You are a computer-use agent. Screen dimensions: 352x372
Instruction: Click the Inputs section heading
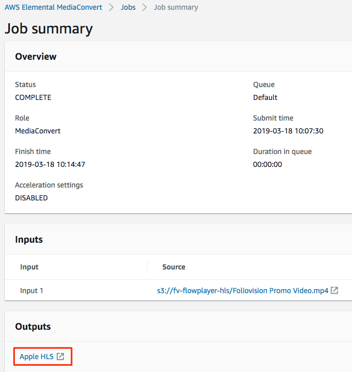click(29, 240)
